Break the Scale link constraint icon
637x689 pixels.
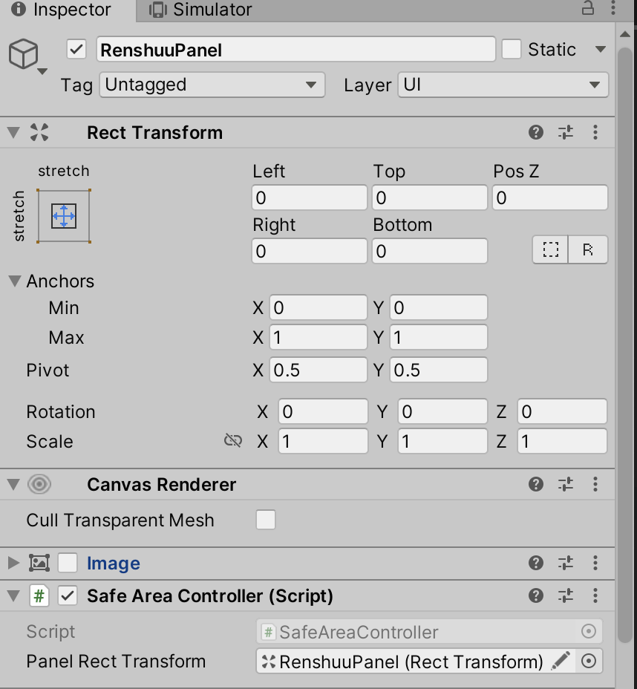click(x=233, y=440)
